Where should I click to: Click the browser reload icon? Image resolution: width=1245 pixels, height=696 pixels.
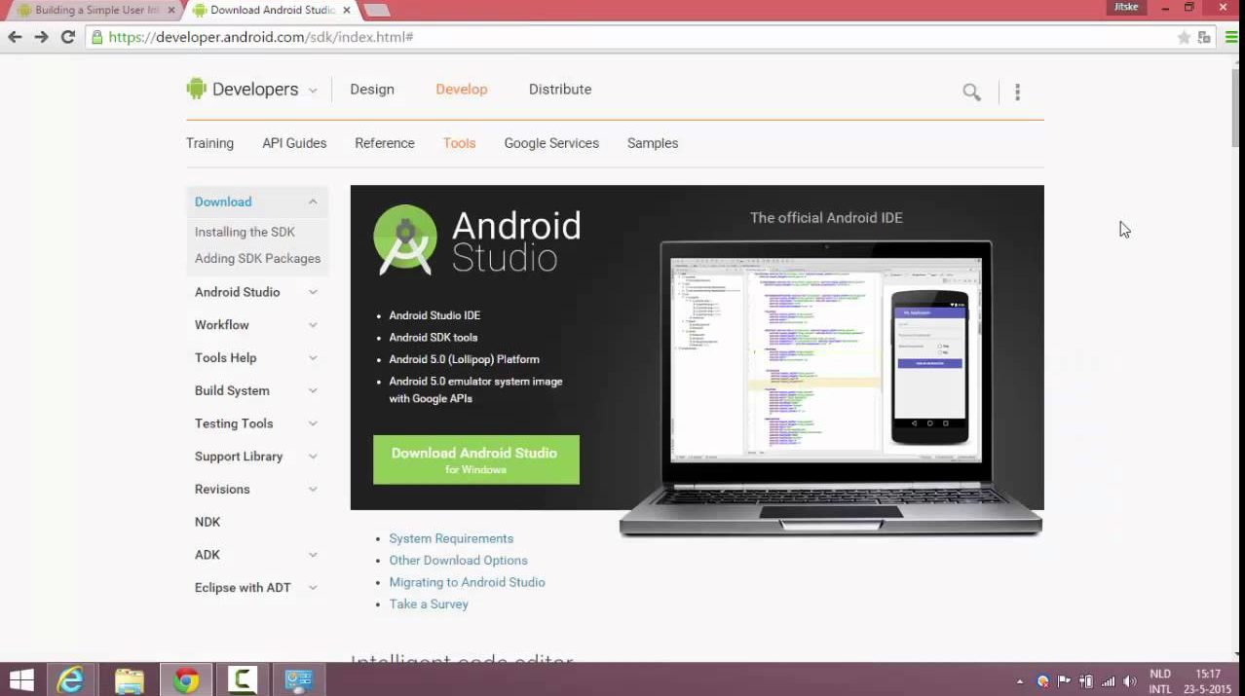click(x=67, y=37)
